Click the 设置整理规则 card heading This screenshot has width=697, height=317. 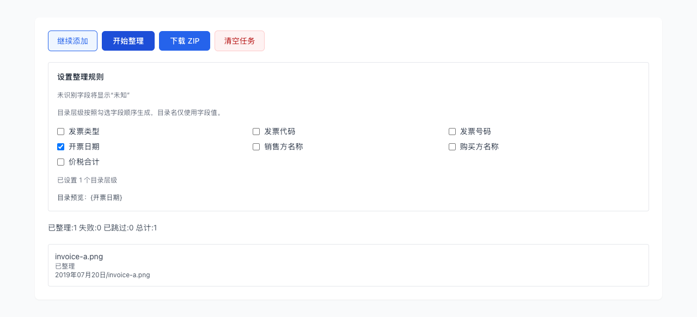79,77
